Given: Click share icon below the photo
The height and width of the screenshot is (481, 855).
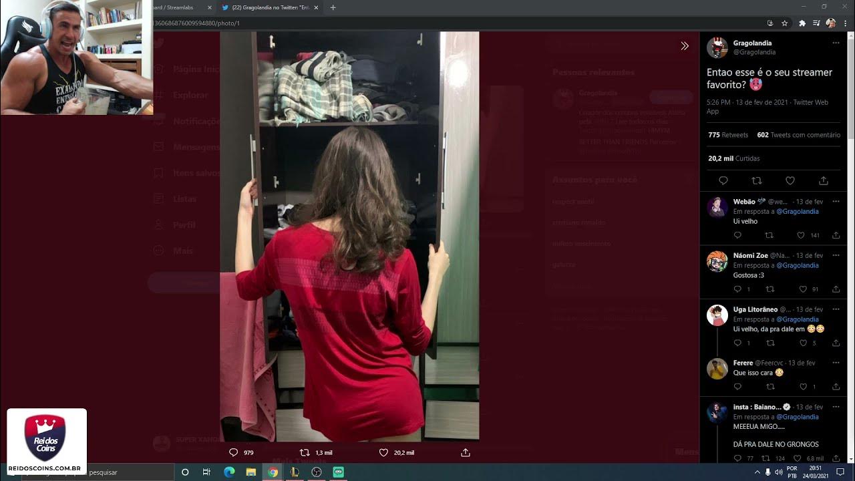Looking at the screenshot, I should (466, 452).
